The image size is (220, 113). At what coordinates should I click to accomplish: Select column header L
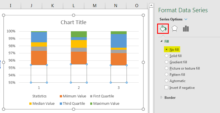coord(73,5)
